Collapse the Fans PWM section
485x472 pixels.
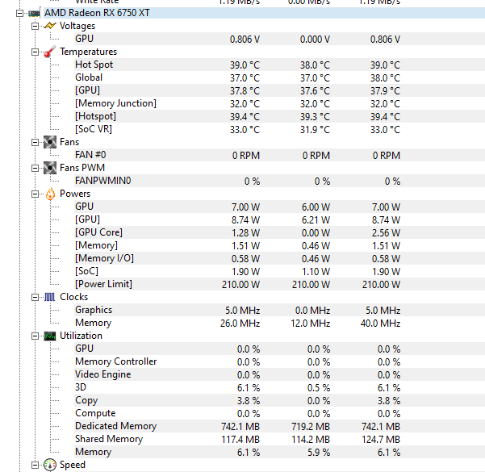[x=35, y=168]
